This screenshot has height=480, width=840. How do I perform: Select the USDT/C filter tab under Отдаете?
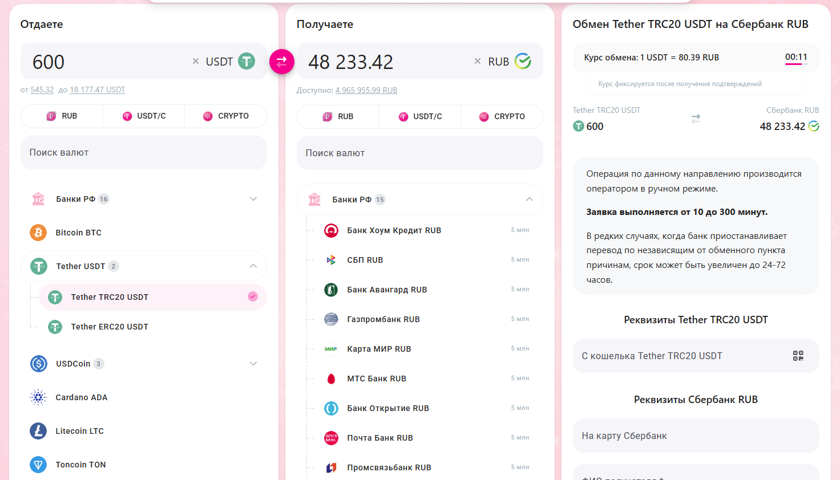pyautogui.click(x=144, y=116)
